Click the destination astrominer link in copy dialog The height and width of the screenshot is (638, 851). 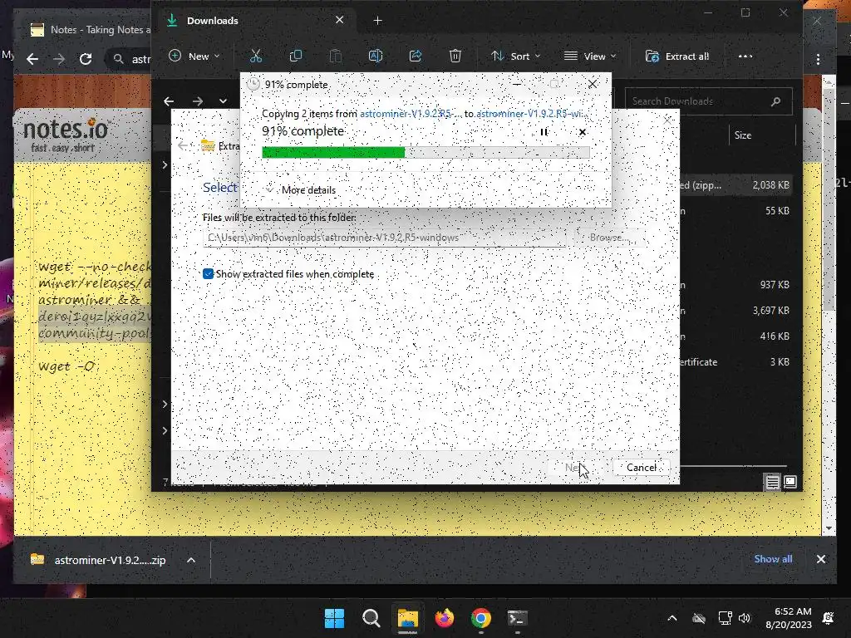click(x=532, y=113)
